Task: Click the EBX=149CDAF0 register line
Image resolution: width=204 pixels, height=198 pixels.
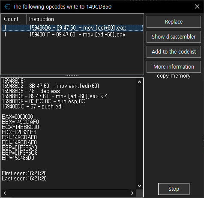Action: coord(20,122)
